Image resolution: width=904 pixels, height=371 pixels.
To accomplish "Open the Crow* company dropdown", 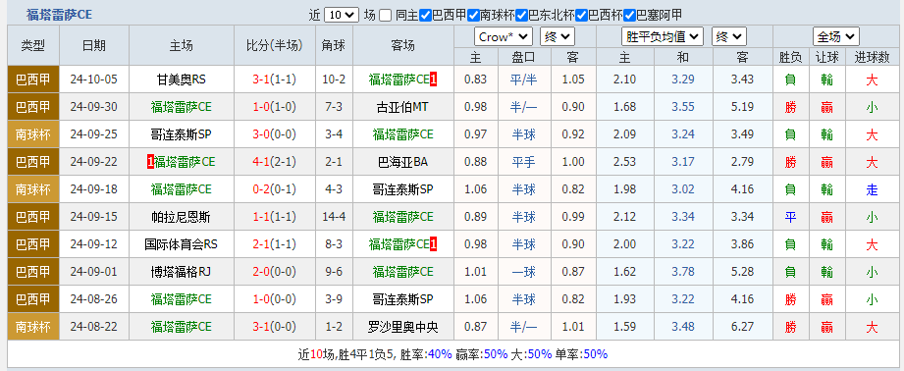I will 504,37.
